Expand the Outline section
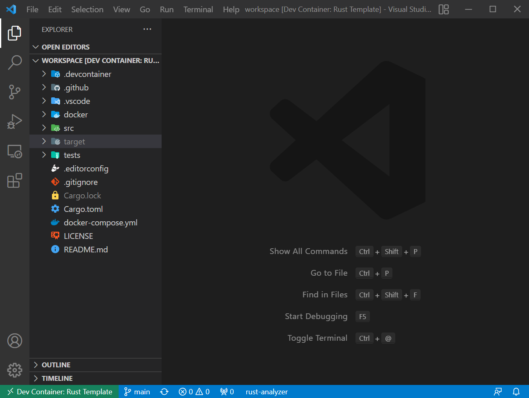This screenshot has width=529, height=398. tap(36, 365)
